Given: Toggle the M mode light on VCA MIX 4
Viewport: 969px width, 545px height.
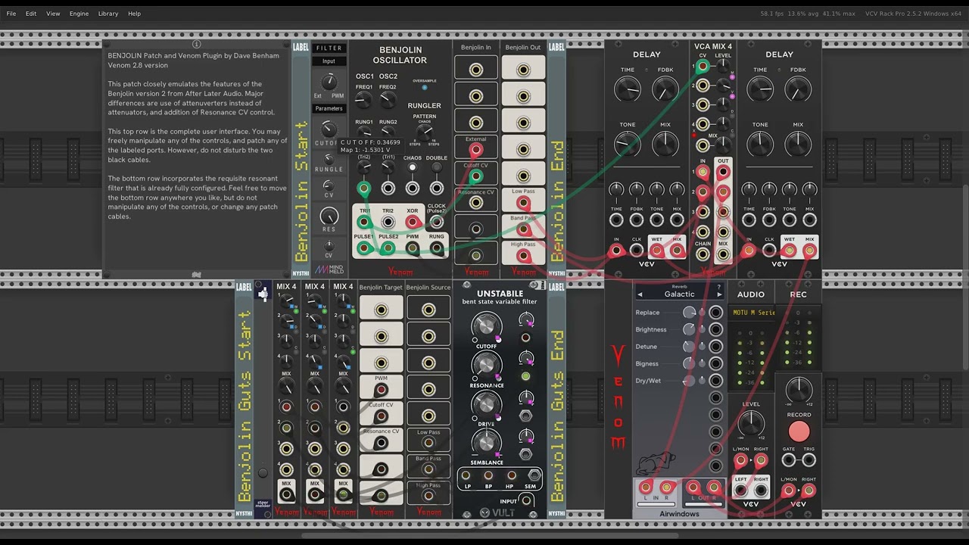Looking at the screenshot, I should pos(732,77).
